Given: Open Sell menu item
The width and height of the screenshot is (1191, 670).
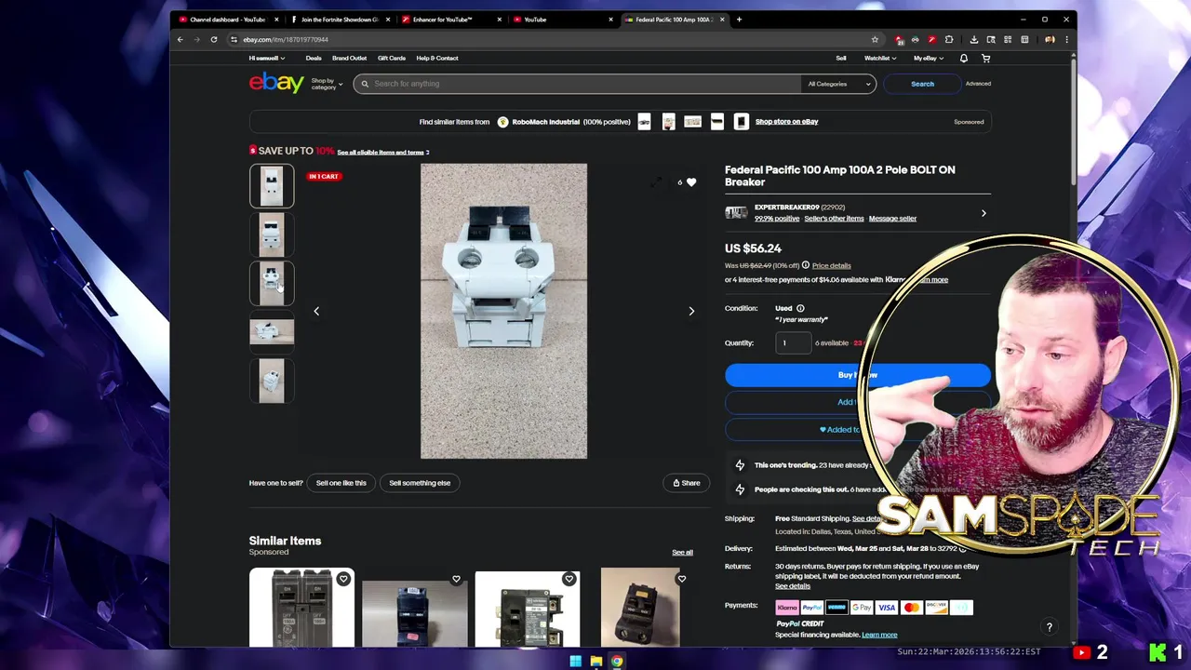Looking at the screenshot, I should click(x=841, y=58).
